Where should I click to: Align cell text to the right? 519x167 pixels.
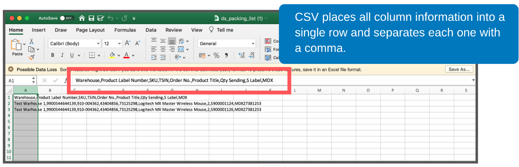click(172, 49)
